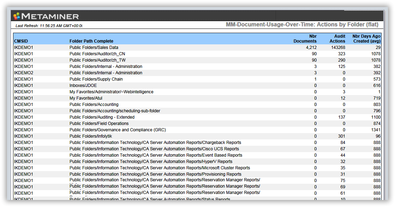
Task: Select My Favorites/Administrator/~Webintelligence path
Action: click(x=111, y=92)
